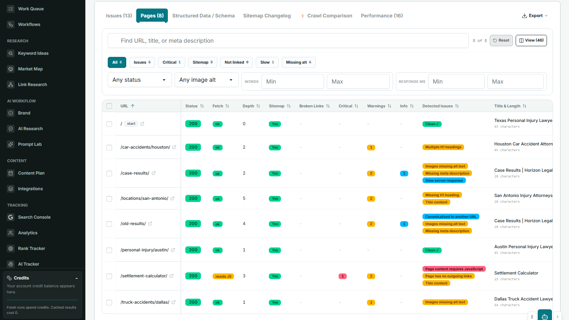Check the box for the start page row
The height and width of the screenshot is (320, 569).
pyautogui.click(x=109, y=124)
